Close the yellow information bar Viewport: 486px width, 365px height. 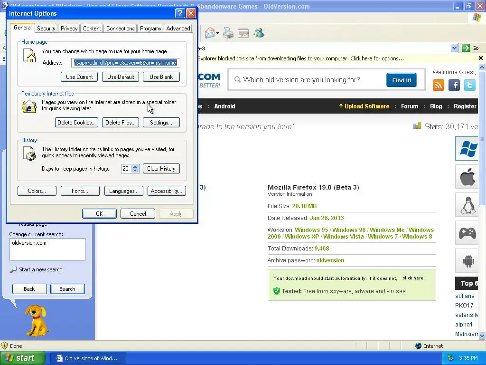tap(481, 58)
